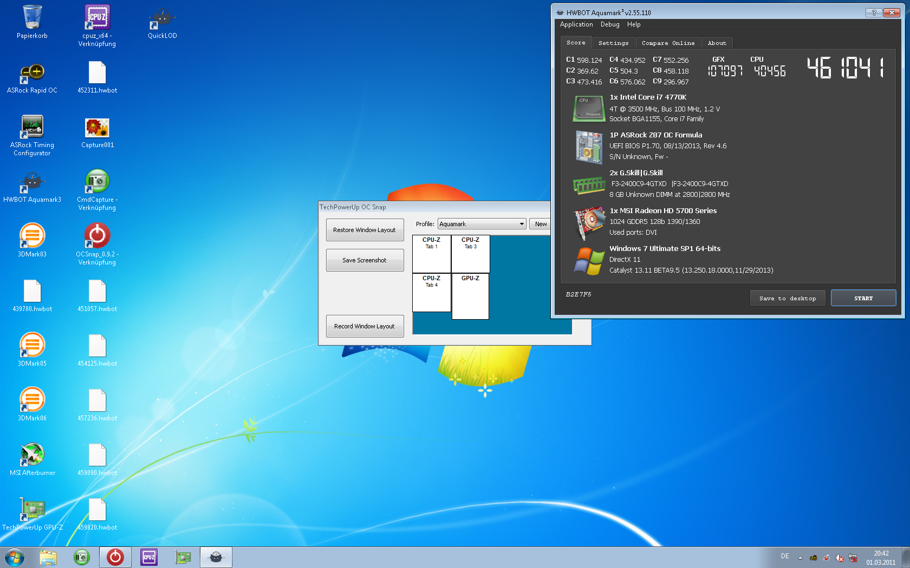Select the CPU-Z Tab 1 layout box
The height and width of the screenshot is (568, 910).
(431, 254)
